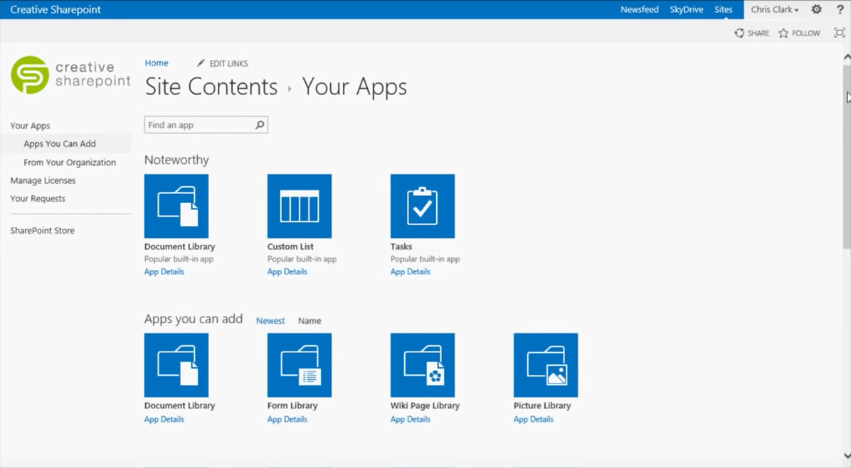Click the page scrollbar up arrow
This screenshot has width=851, height=468.
(847, 56)
